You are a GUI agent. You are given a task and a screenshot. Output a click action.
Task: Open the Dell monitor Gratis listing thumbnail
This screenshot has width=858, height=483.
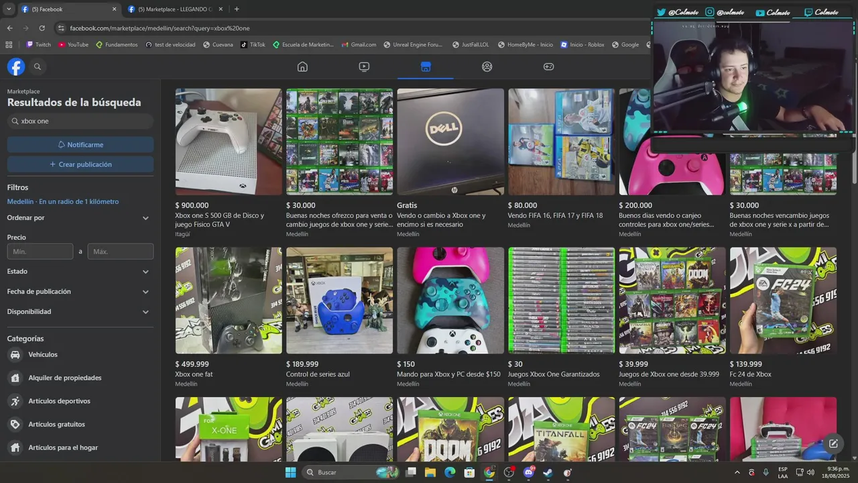click(x=450, y=142)
